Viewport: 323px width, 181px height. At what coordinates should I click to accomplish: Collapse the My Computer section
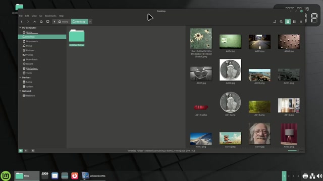[x=20, y=28]
